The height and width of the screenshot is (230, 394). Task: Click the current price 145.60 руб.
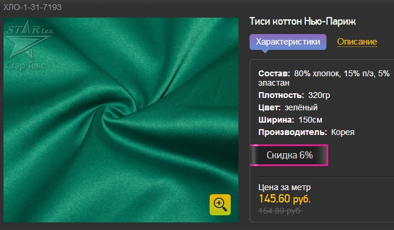click(x=285, y=199)
